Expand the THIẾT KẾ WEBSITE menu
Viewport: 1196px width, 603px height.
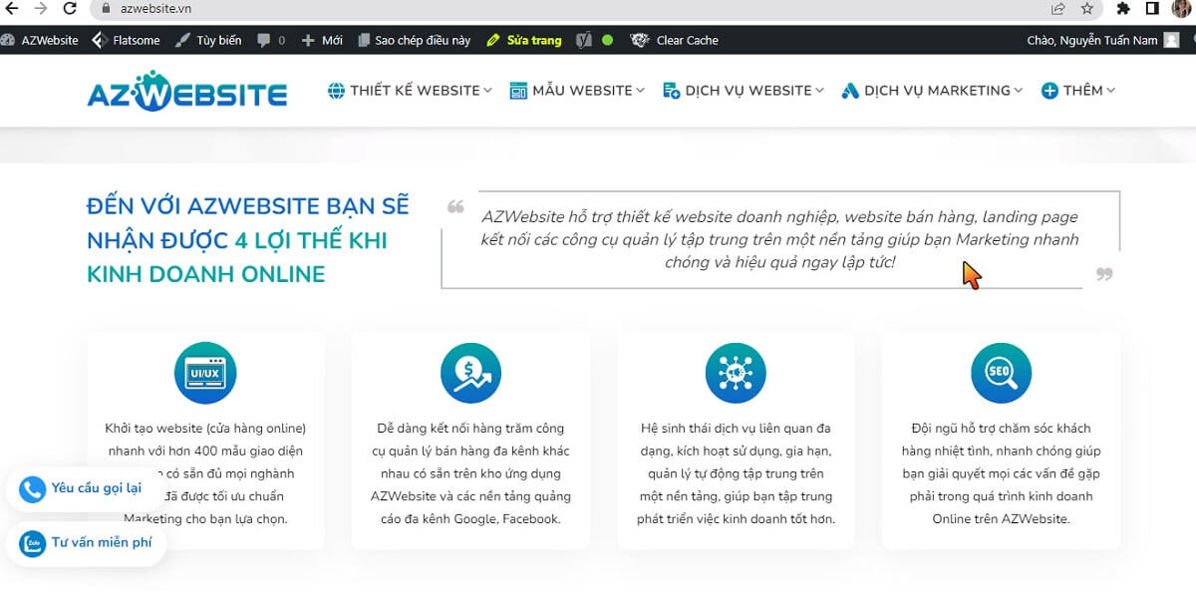click(411, 91)
